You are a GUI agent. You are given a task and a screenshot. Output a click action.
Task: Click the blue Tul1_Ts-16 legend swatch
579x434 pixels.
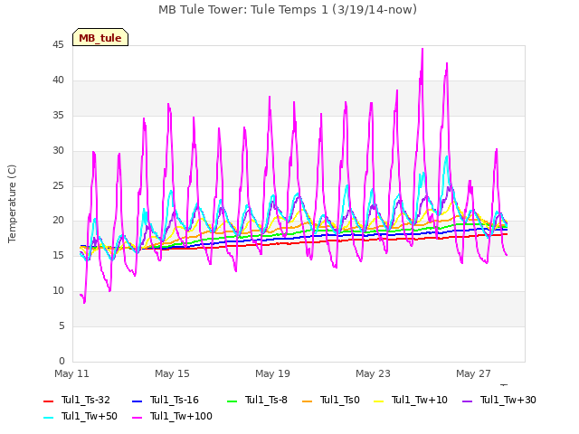click(137, 401)
